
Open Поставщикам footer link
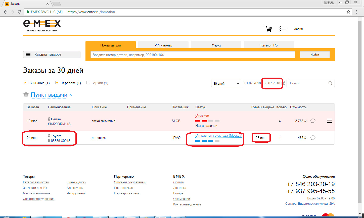coord(124,188)
